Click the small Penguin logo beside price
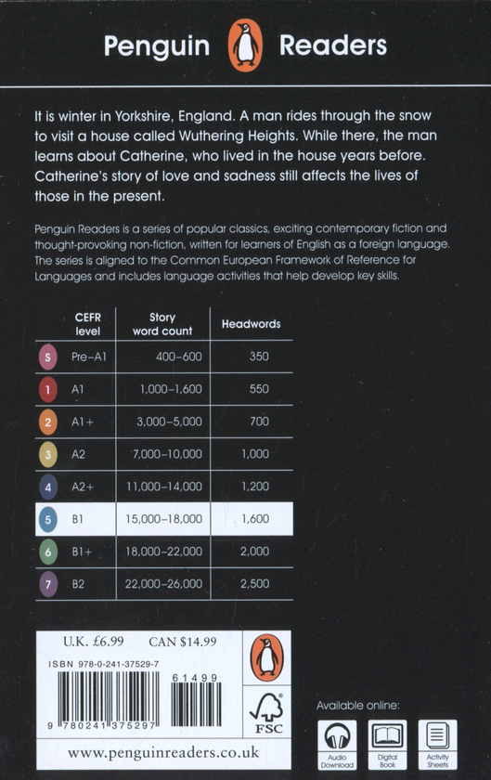491x780 pixels. click(x=266, y=657)
